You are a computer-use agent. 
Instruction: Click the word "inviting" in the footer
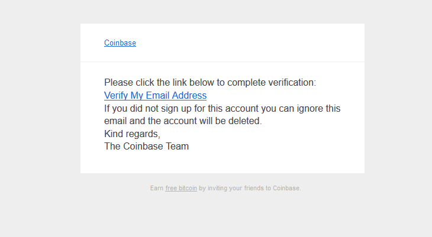click(x=217, y=189)
